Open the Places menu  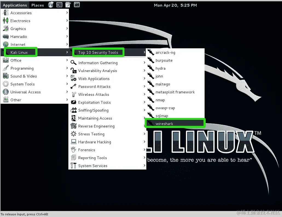tap(37, 5)
